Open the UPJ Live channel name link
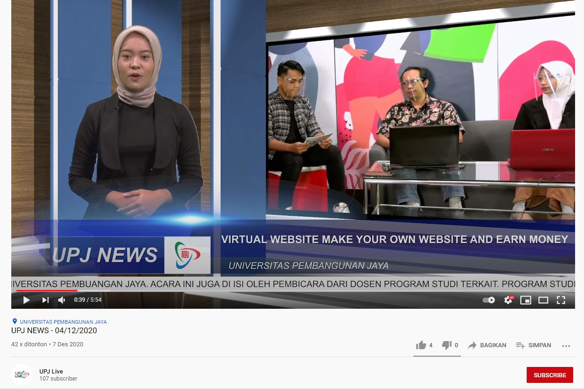 (x=51, y=372)
